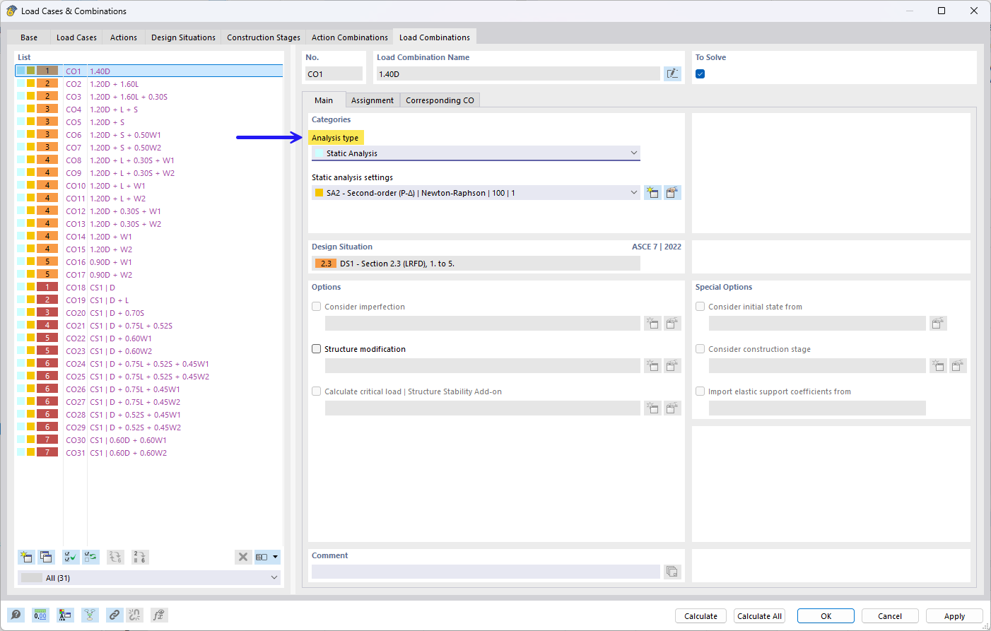Screen dimensions: 991x631
Task: Click new stability analysis settings icon
Action: coord(652,408)
